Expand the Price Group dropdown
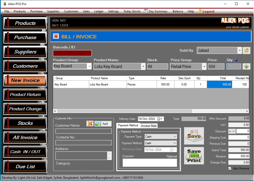The image size is (254, 181). [x=204, y=66]
